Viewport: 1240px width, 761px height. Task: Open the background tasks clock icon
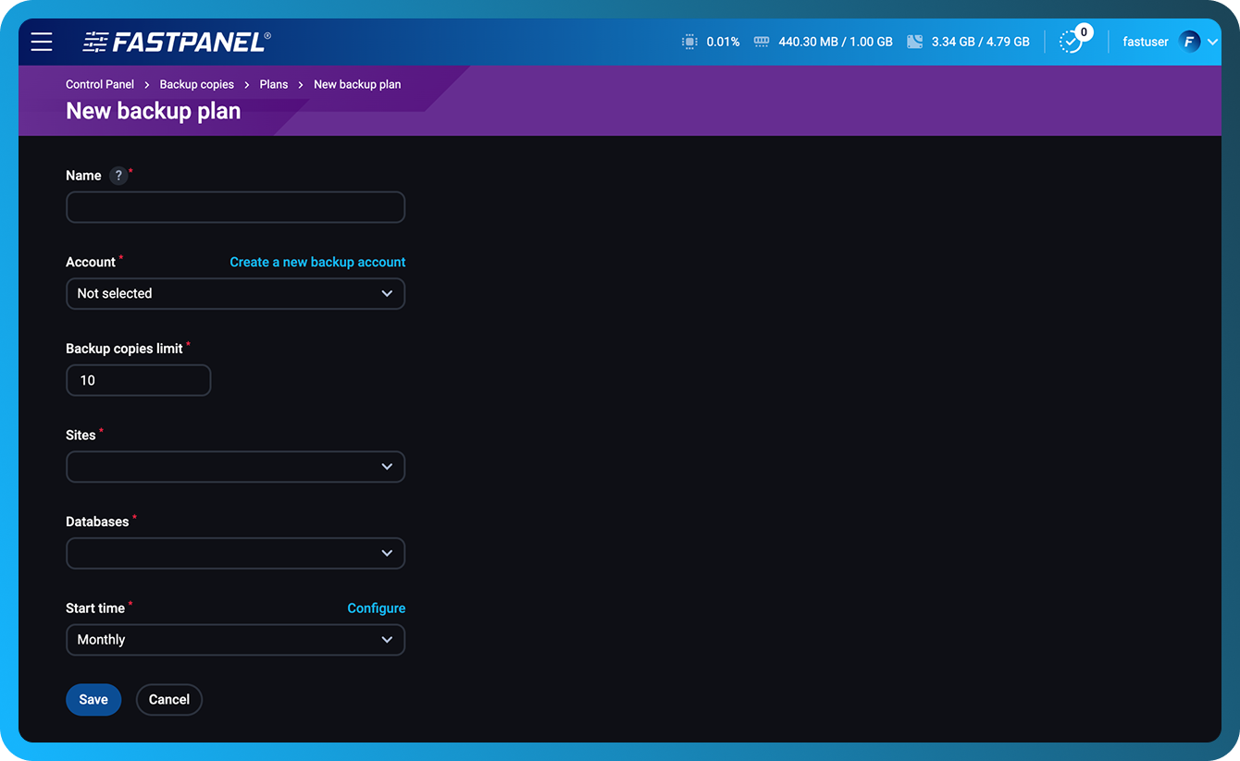pyautogui.click(x=1070, y=42)
